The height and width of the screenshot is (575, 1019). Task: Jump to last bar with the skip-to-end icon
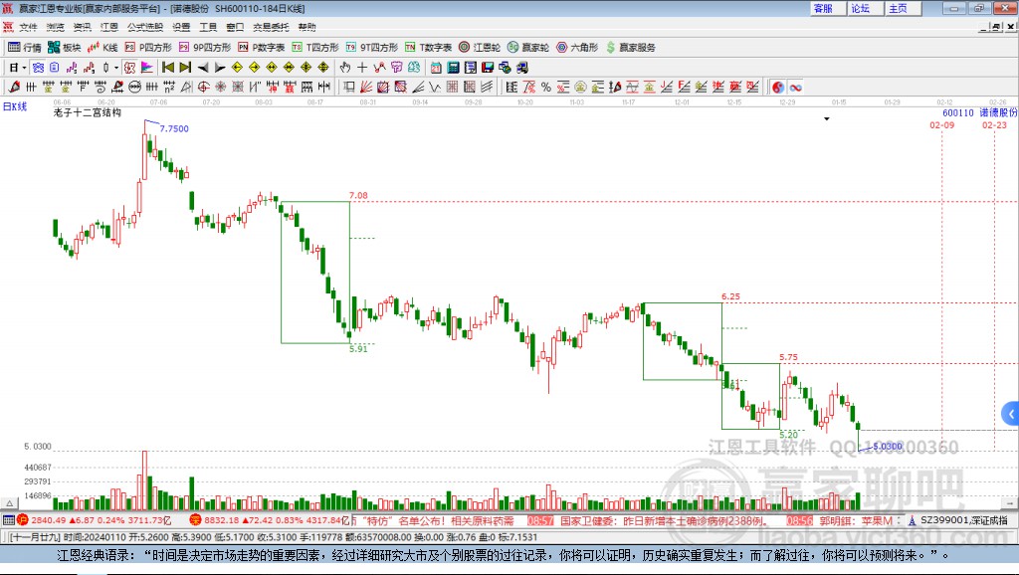[185, 67]
